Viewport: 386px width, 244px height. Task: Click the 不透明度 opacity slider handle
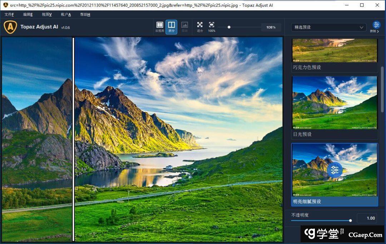pos(350,220)
